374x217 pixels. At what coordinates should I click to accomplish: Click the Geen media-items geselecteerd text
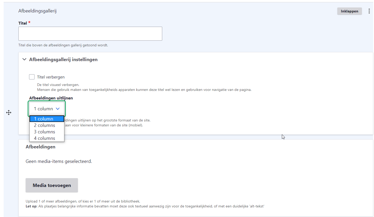tap(59, 161)
